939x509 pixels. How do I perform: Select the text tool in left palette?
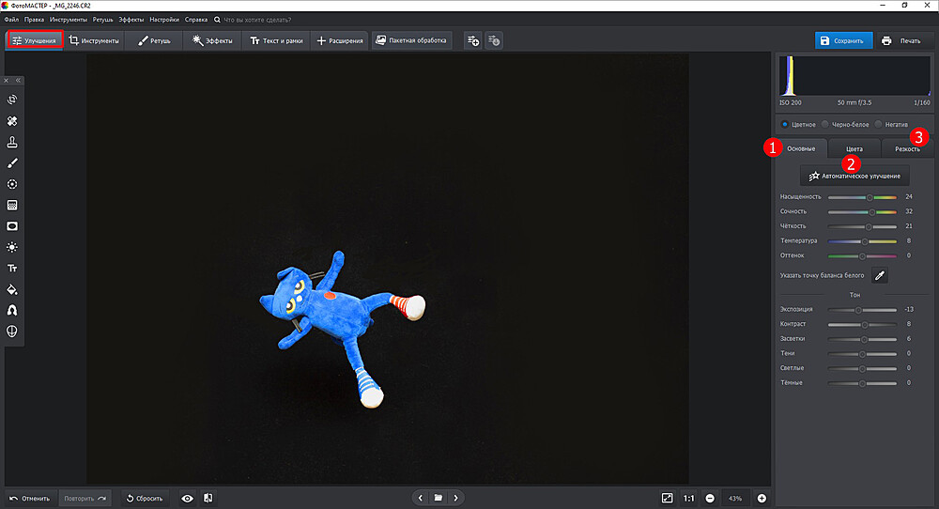13,269
